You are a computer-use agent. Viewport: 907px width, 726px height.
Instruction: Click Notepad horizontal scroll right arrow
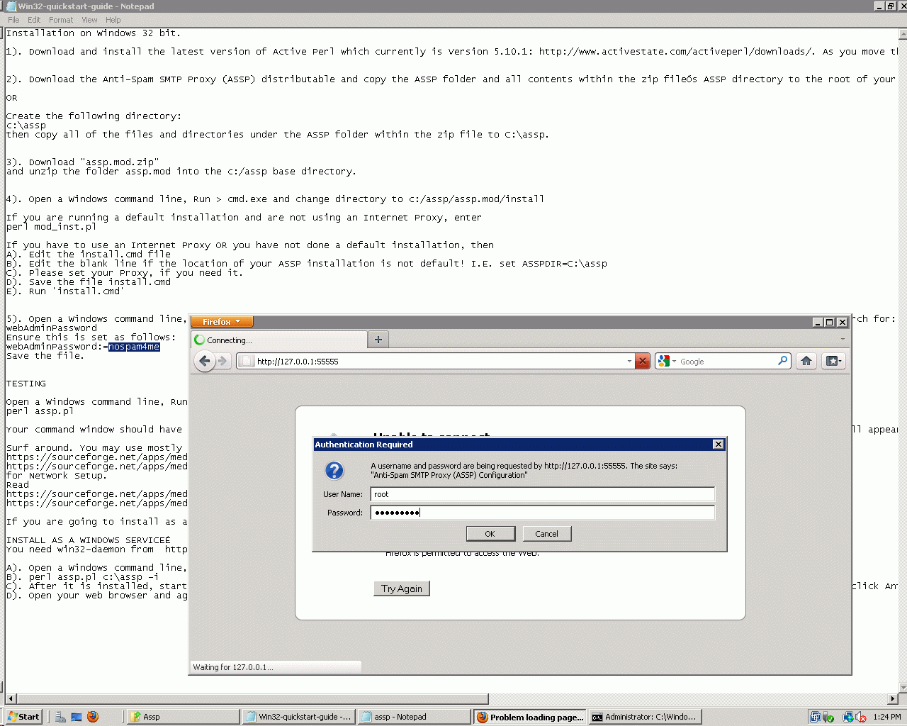click(x=893, y=699)
